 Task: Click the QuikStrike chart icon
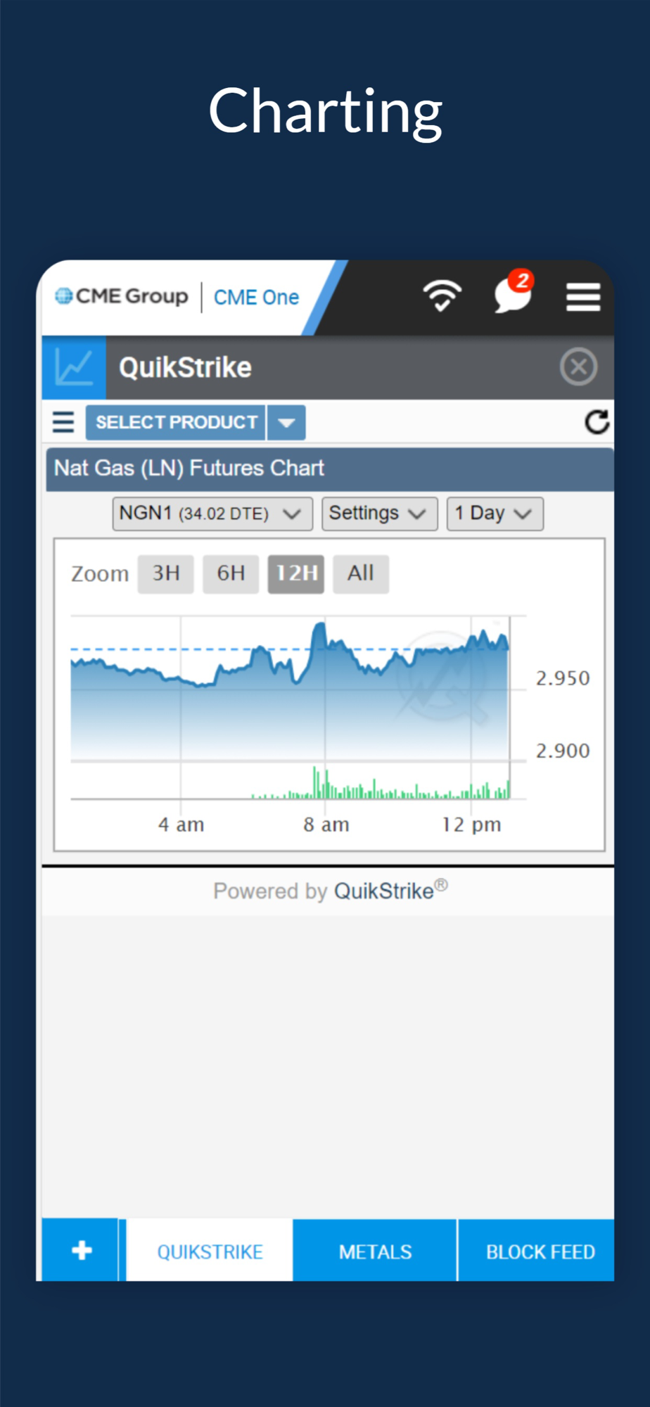pyautogui.click(x=74, y=367)
